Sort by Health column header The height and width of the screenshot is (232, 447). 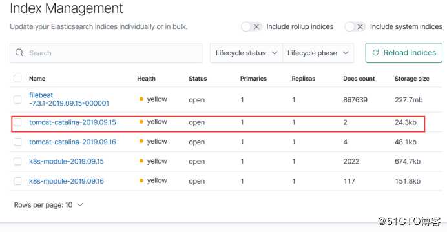(x=146, y=79)
